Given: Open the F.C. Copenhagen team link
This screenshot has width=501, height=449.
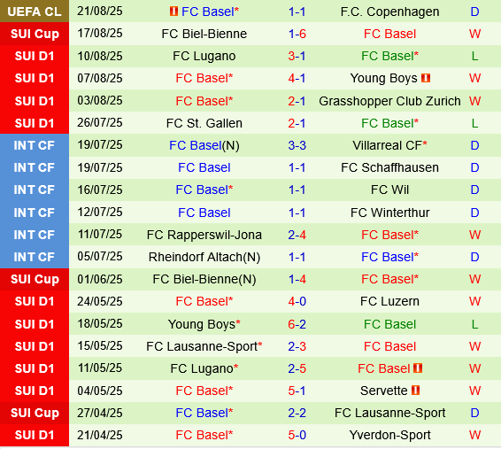Looking at the screenshot, I should tap(389, 12).
